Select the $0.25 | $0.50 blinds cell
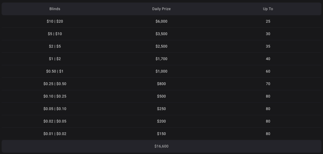This screenshot has height=154, width=323. pos(55,84)
